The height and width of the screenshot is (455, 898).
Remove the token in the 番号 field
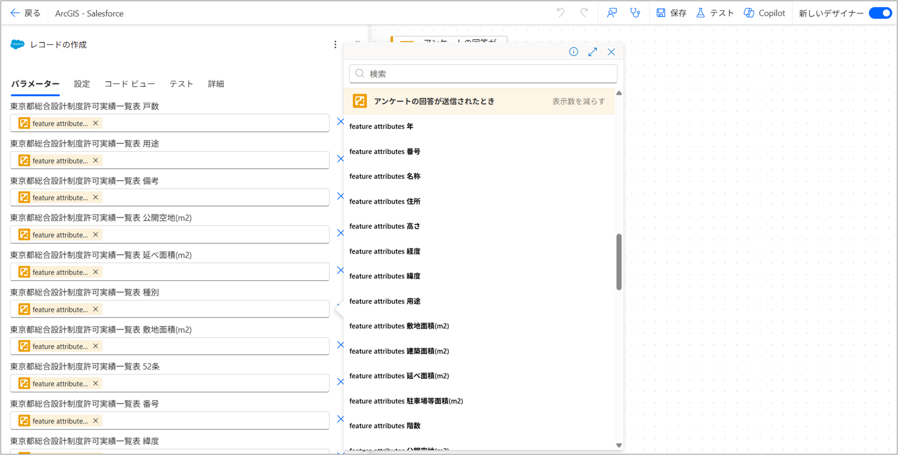pos(96,421)
